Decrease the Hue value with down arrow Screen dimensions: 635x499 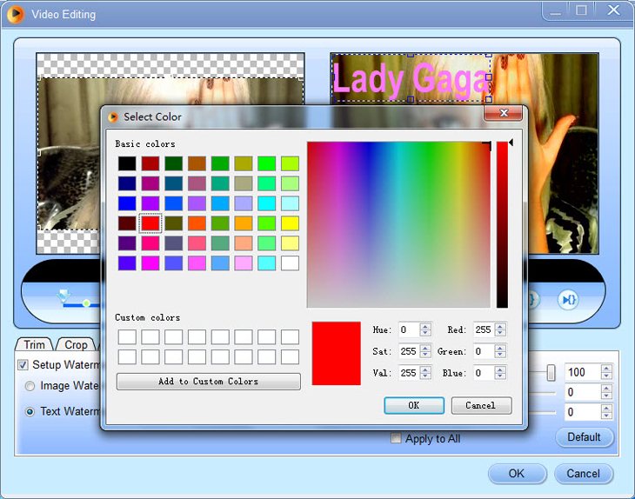[425, 333]
